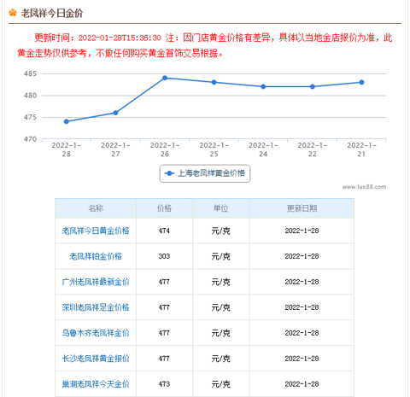Open 广州老凤祥最新金价 link
Viewport: 410px width, 397px height.
[x=96, y=282]
